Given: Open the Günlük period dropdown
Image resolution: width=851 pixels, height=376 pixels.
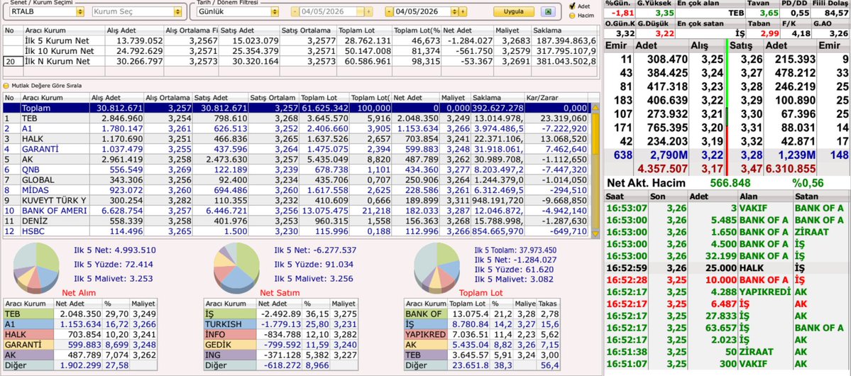Looking at the screenshot, I should click(275, 12).
